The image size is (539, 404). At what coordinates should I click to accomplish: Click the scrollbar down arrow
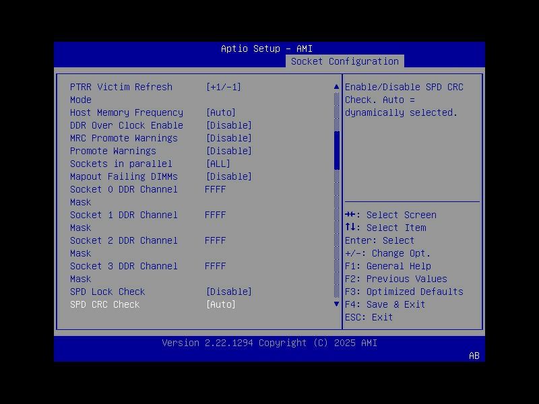pos(336,304)
